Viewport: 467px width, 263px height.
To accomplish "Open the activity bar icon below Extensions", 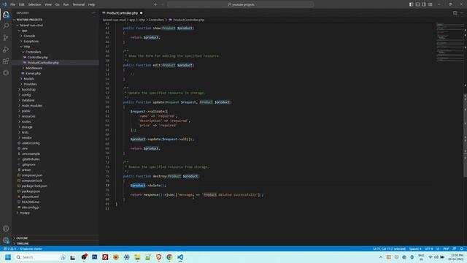I will point(6,73).
